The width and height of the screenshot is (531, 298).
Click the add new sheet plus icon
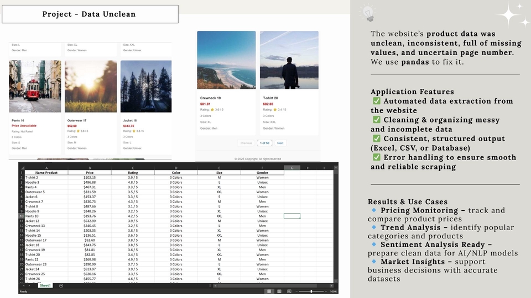click(x=61, y=286)
